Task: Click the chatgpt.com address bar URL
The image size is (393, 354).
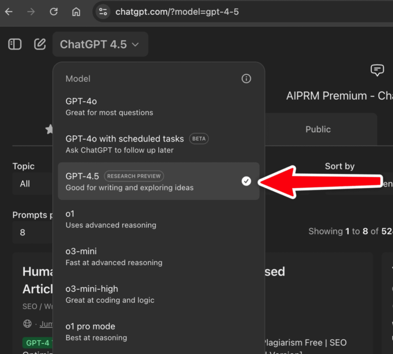Action: click(177, 12)
